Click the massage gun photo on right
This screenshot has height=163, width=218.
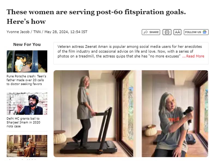click(175, 114)
